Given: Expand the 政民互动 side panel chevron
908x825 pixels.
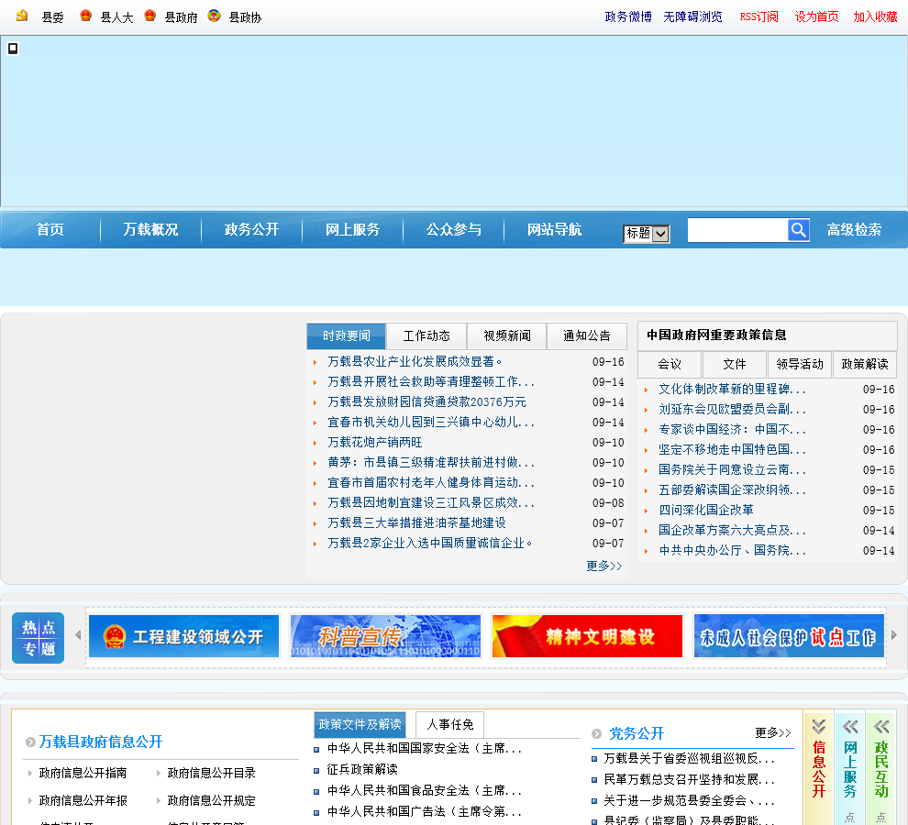Looking at the screenshot, I should click(x=881, y=727).
